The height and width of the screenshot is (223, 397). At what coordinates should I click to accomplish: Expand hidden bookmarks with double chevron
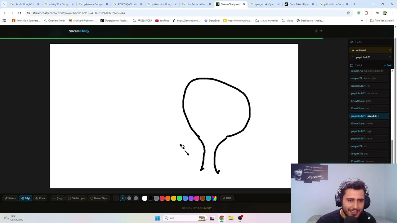(x=362, y=21)
